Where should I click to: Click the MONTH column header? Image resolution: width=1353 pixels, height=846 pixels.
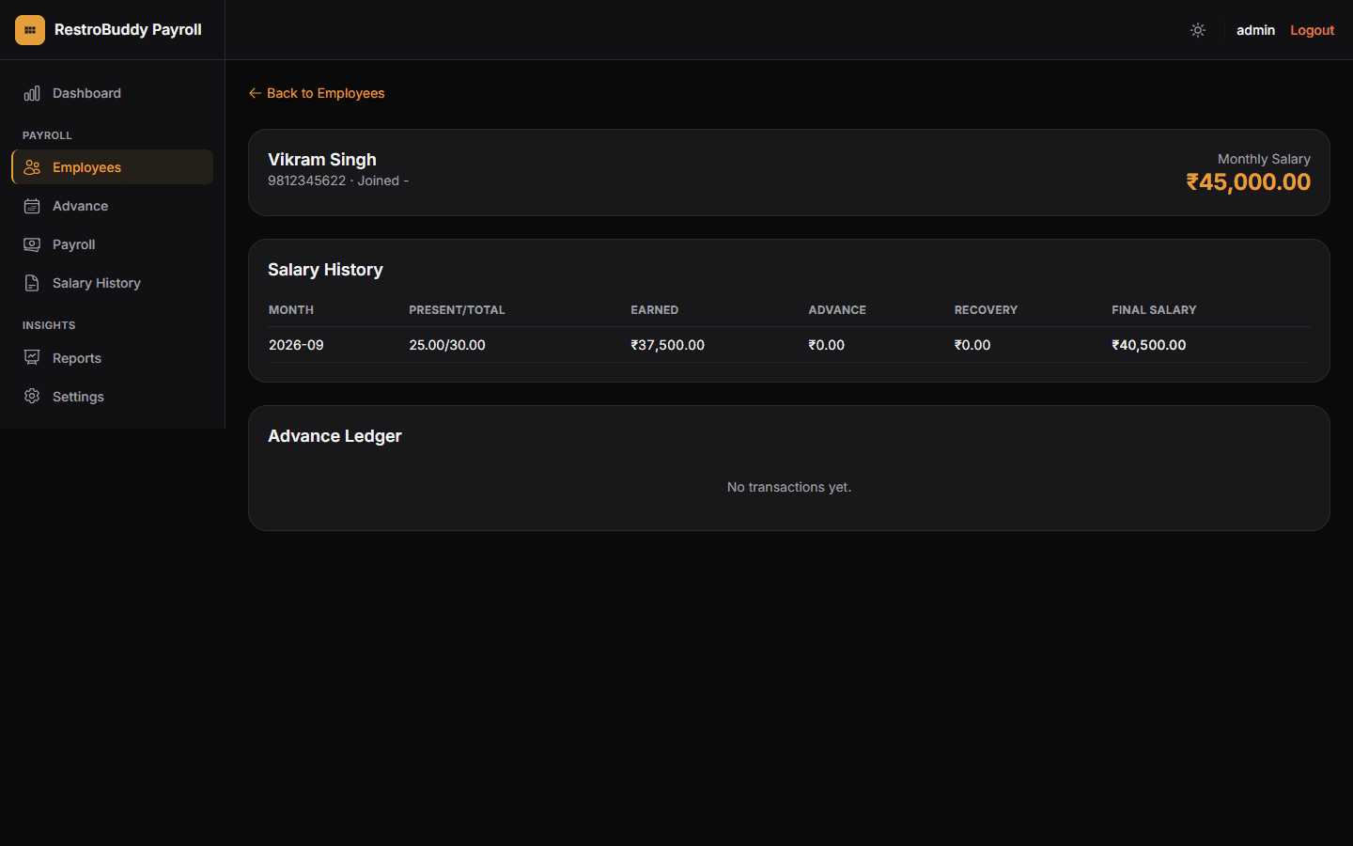[291, 310]
